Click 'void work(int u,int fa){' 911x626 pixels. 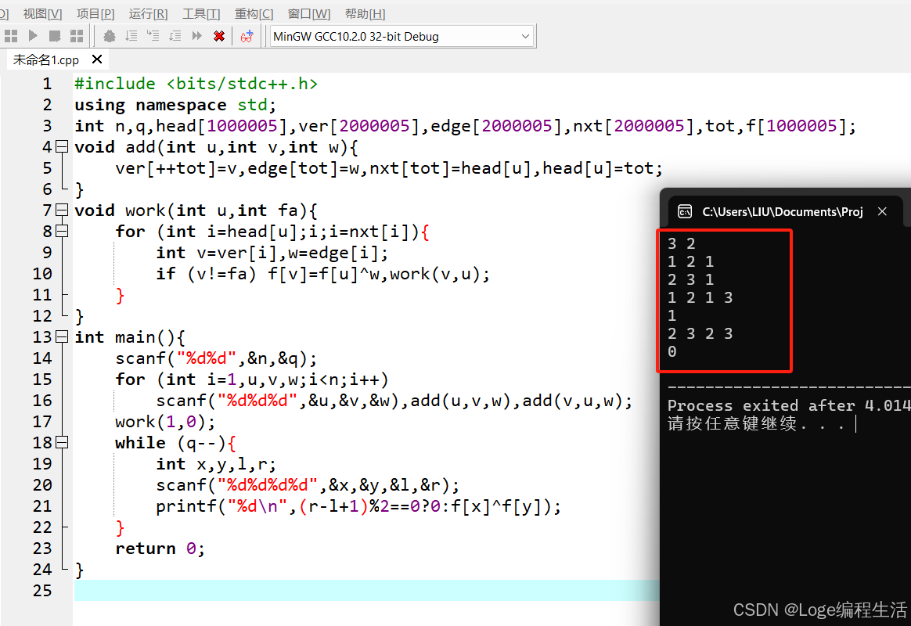(x=196, y=210)
